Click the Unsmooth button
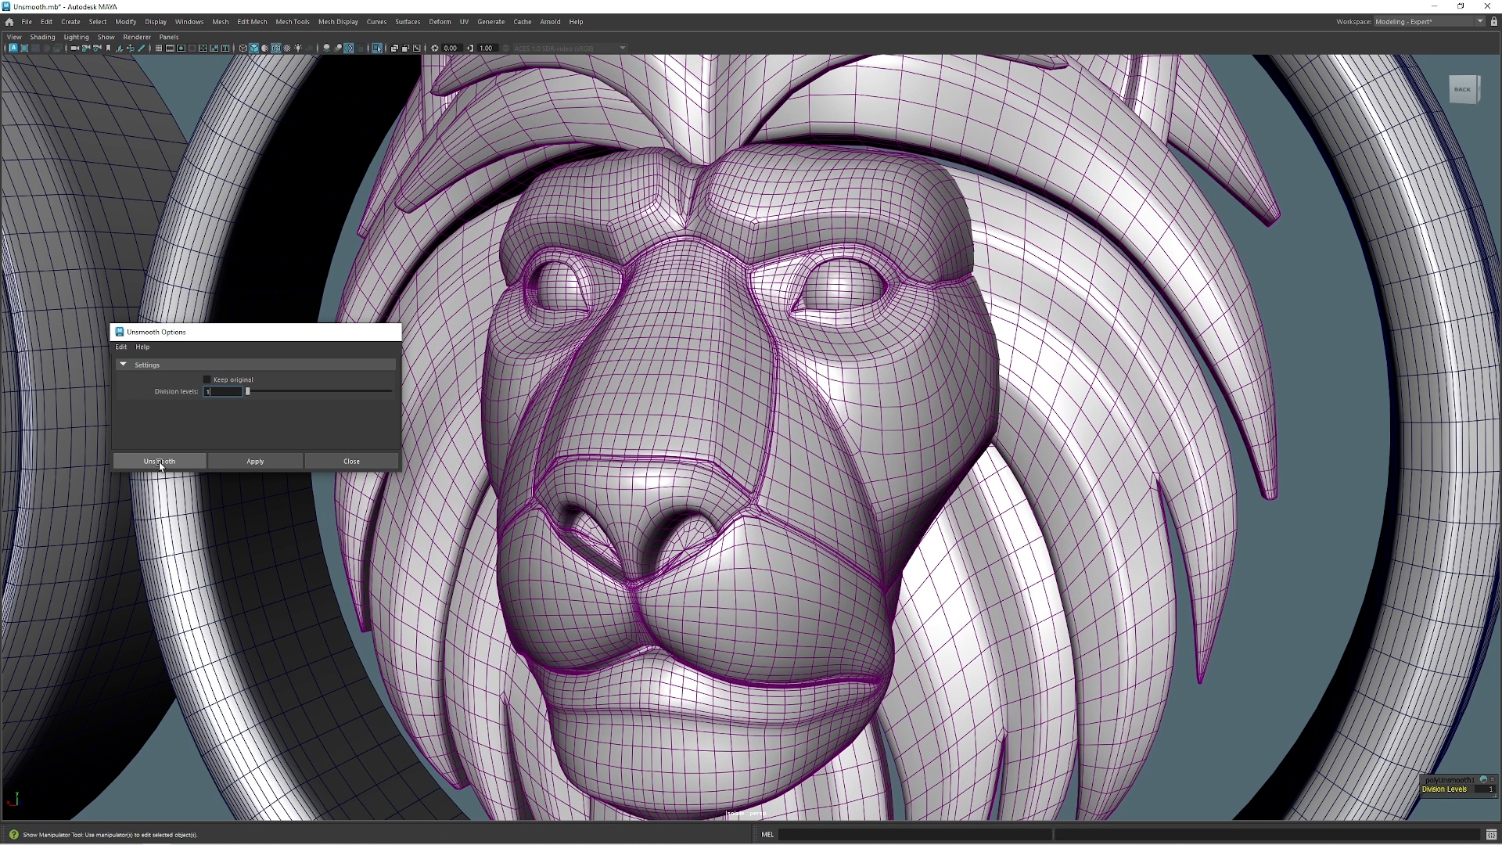This screenshot has width=1502, height=845. pyautogui.click(x=160, y=461)
